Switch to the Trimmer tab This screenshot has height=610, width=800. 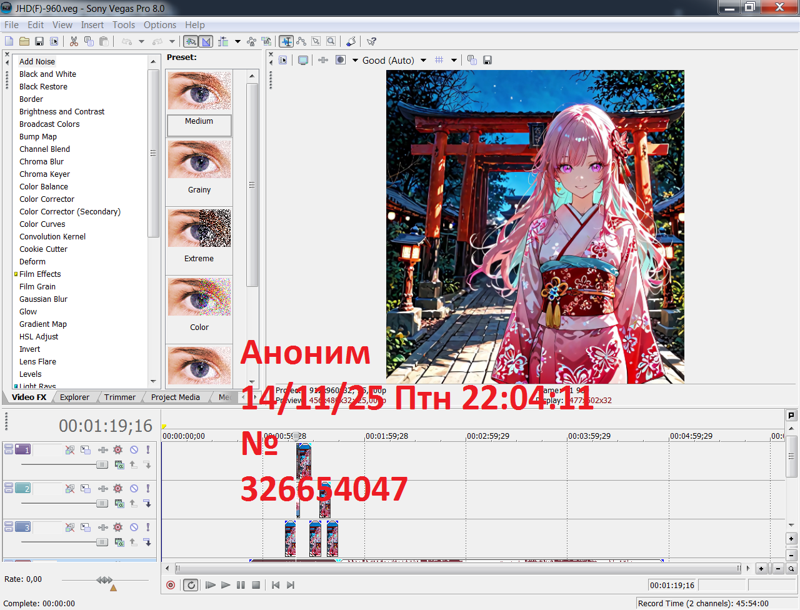coord(120,397)
